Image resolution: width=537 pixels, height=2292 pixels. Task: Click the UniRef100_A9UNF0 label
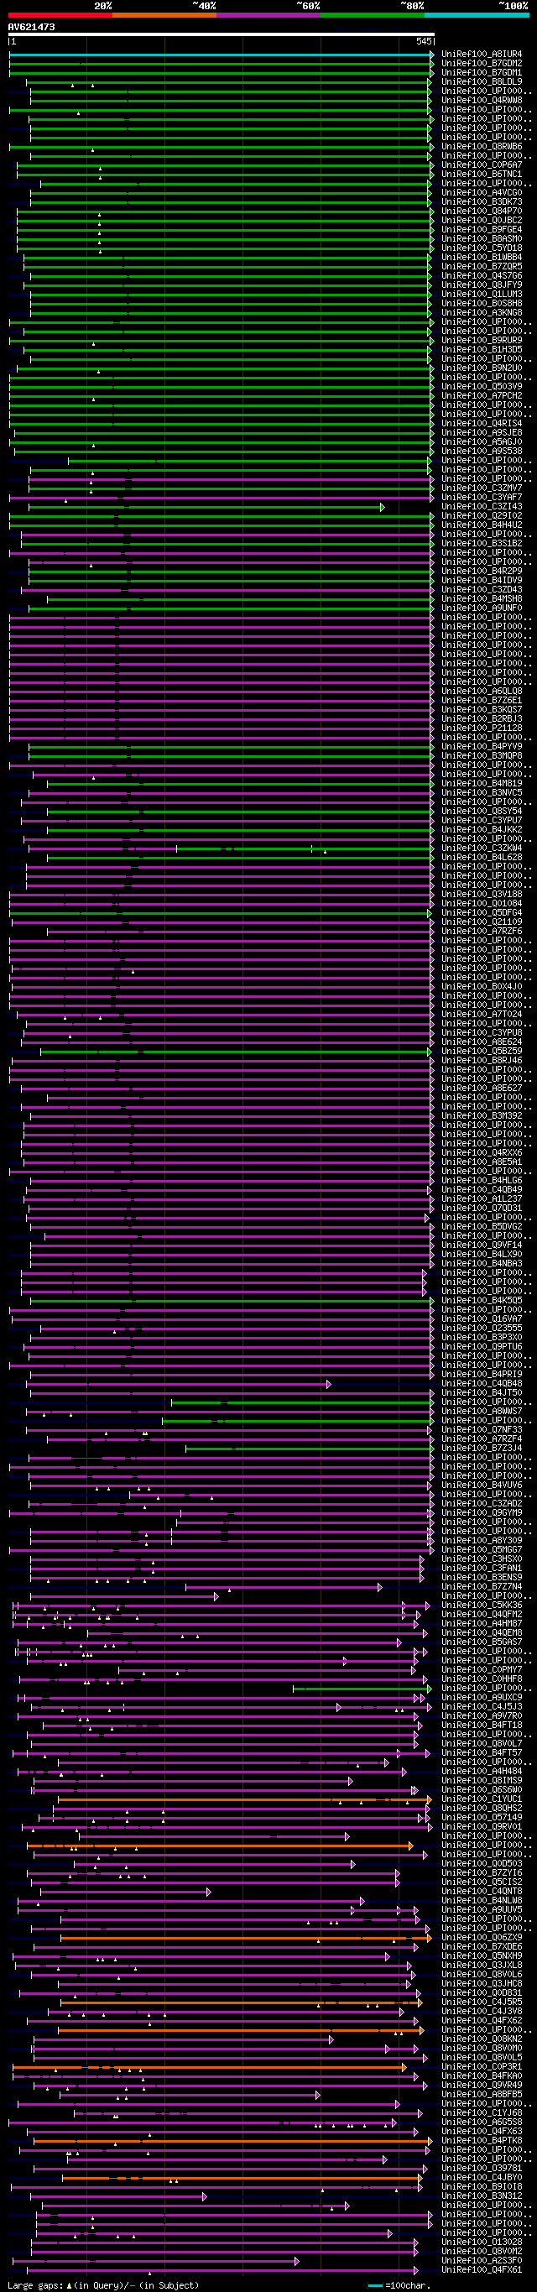tap(482, 608)
